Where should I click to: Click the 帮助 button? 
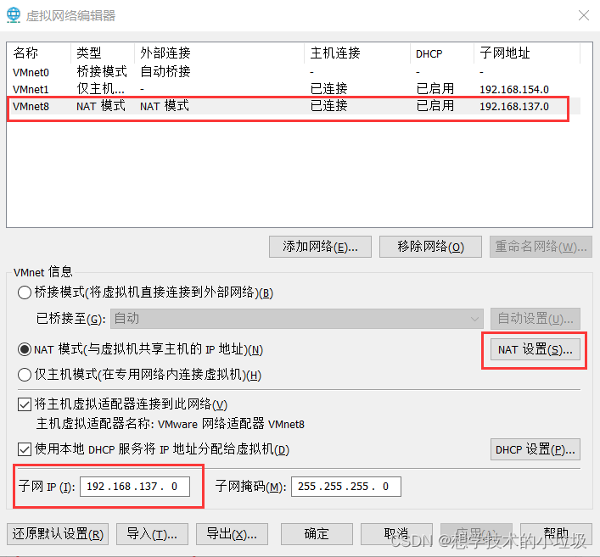click(556, 534)
